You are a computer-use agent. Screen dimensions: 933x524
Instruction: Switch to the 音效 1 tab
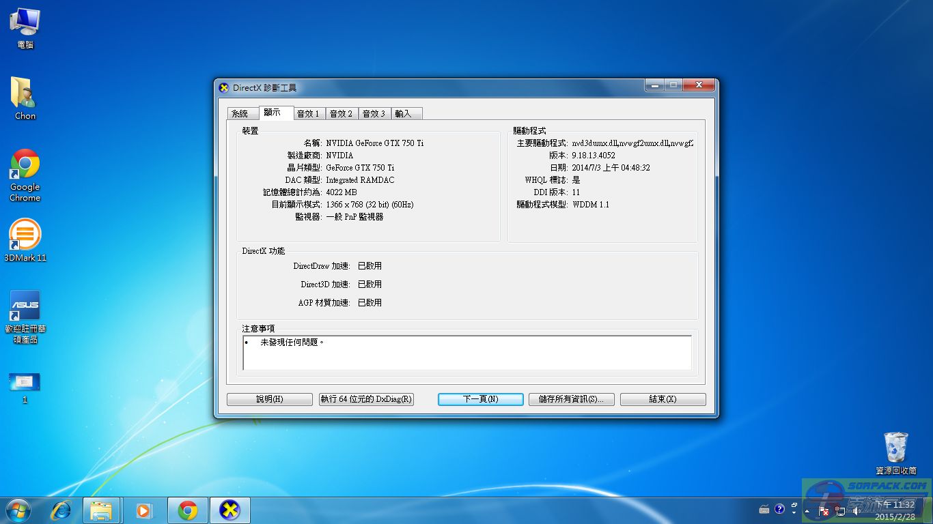pyautogui.click(x=308, y=113)
